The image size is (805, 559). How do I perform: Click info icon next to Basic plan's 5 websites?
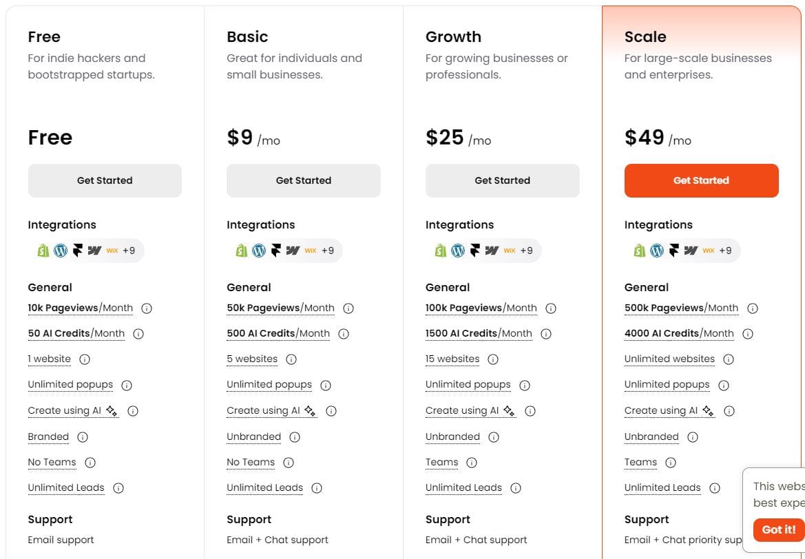pyautogui.click(x=291, y=359)
